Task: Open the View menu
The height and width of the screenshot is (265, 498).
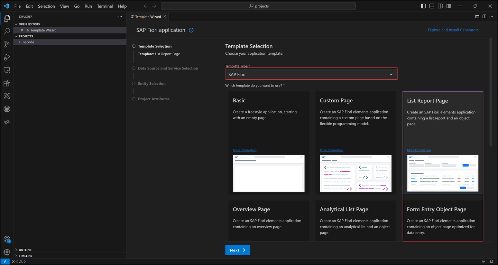Action: click(64, 6)
